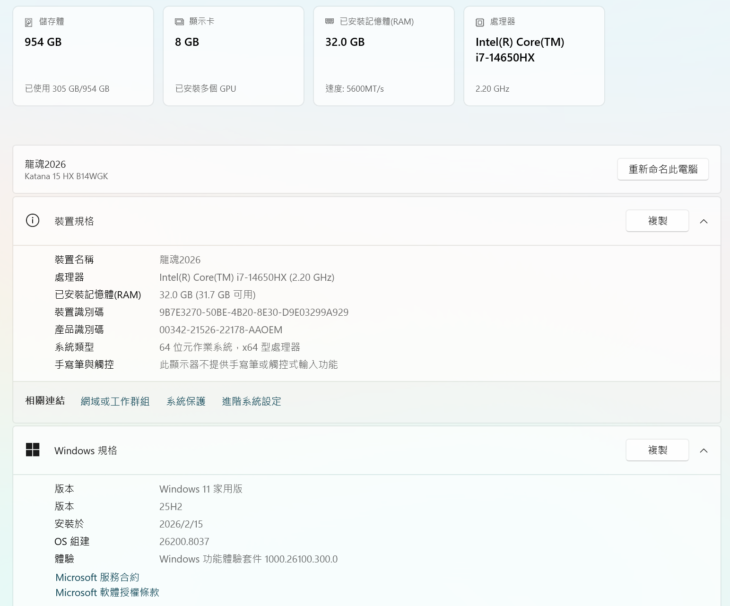Image resolution: width=730 pixels, height=606 pixels.
Task: Open Microsoft Software License Terms link
Action: (x=107, y=592)
